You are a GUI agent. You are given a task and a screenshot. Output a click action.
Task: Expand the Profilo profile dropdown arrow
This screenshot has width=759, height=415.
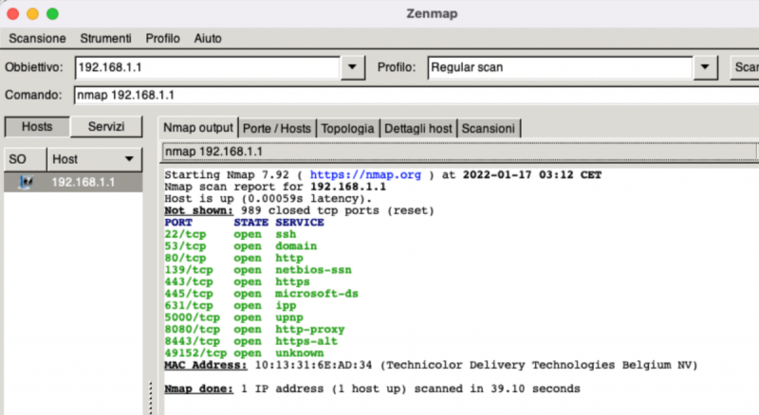(x=705, y=67)
